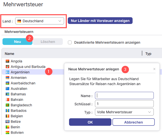This screenshot has height=135, width=162.
Task: Cancel the dialog via Abbrechen
Action: (x=133, y=122)
